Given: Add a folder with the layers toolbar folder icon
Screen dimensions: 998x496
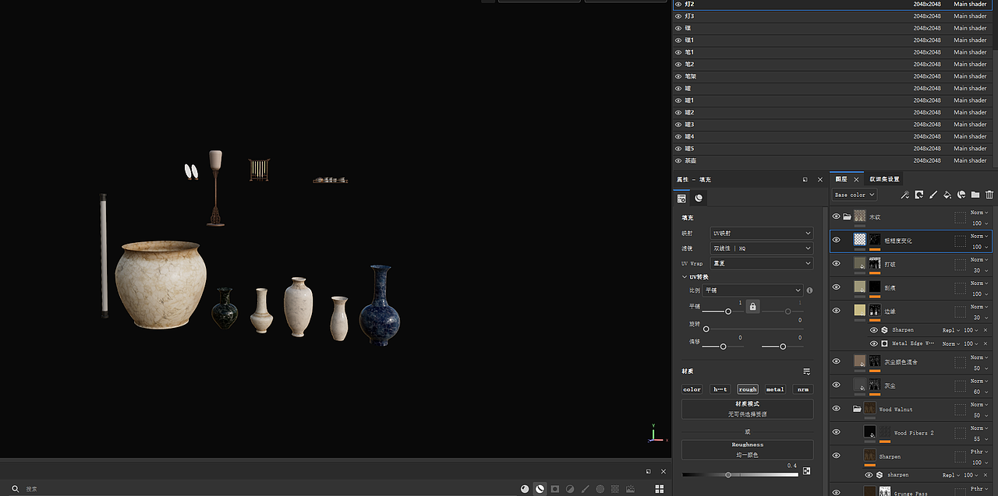Looking at the screenshot, I should [x=975, y=195].
